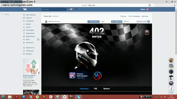Click the Tuner-Life.com group avatar
The image size is (177, 99).
coord(46,21)
